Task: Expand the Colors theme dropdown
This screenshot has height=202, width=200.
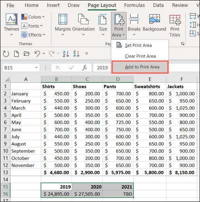Action: 33,17
